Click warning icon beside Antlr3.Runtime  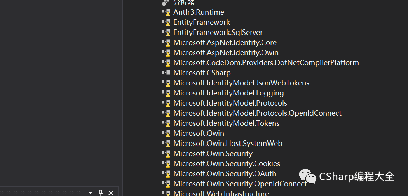coord(166,12)
